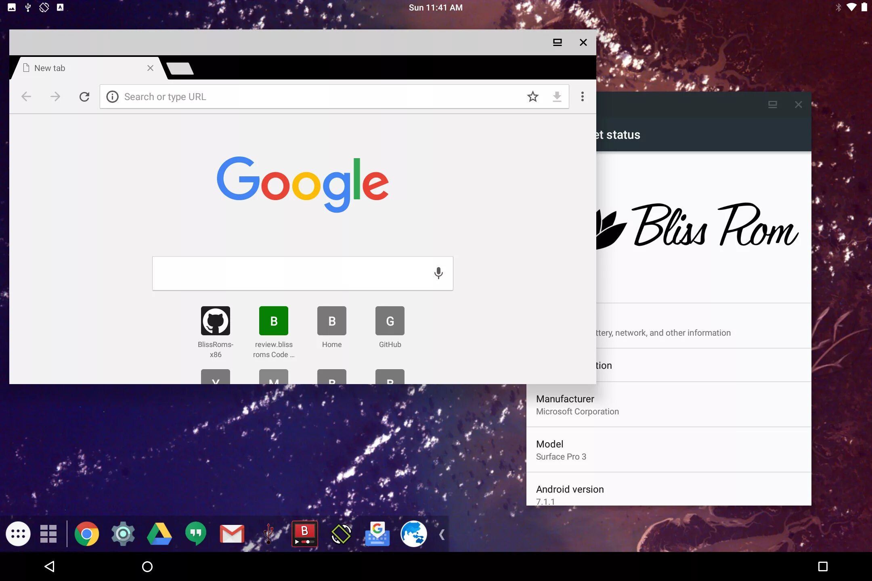Open the status row about battery, network
The width and height of the screenshot is (872, 581).
tap(704, 326)
